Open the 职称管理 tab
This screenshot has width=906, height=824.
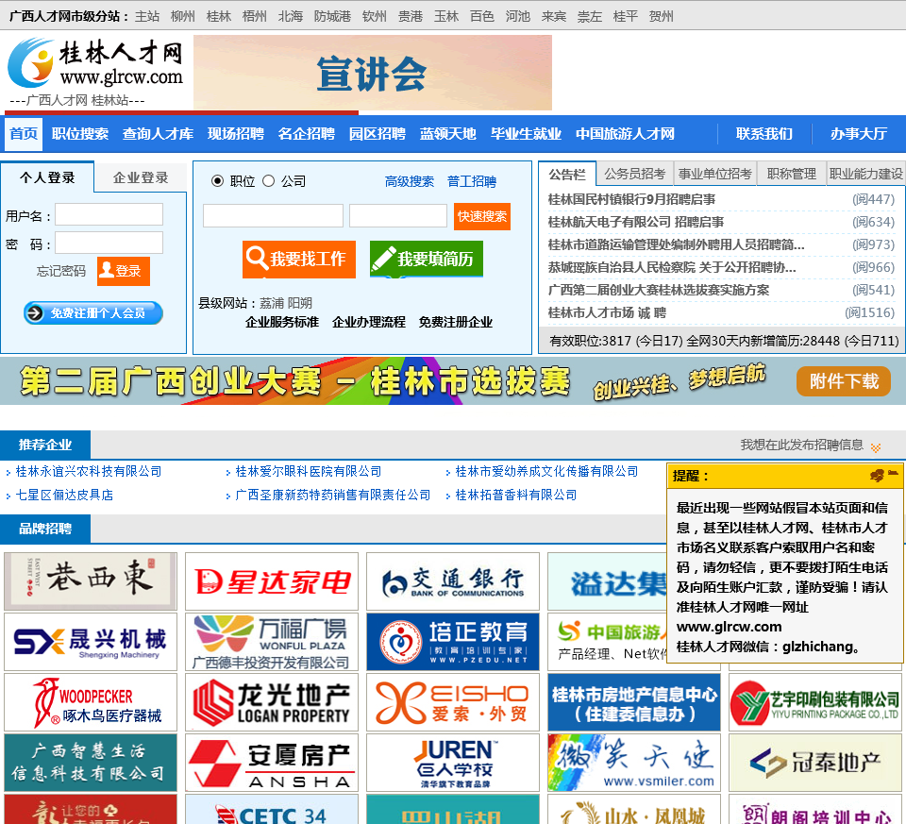tap(792, 174)
